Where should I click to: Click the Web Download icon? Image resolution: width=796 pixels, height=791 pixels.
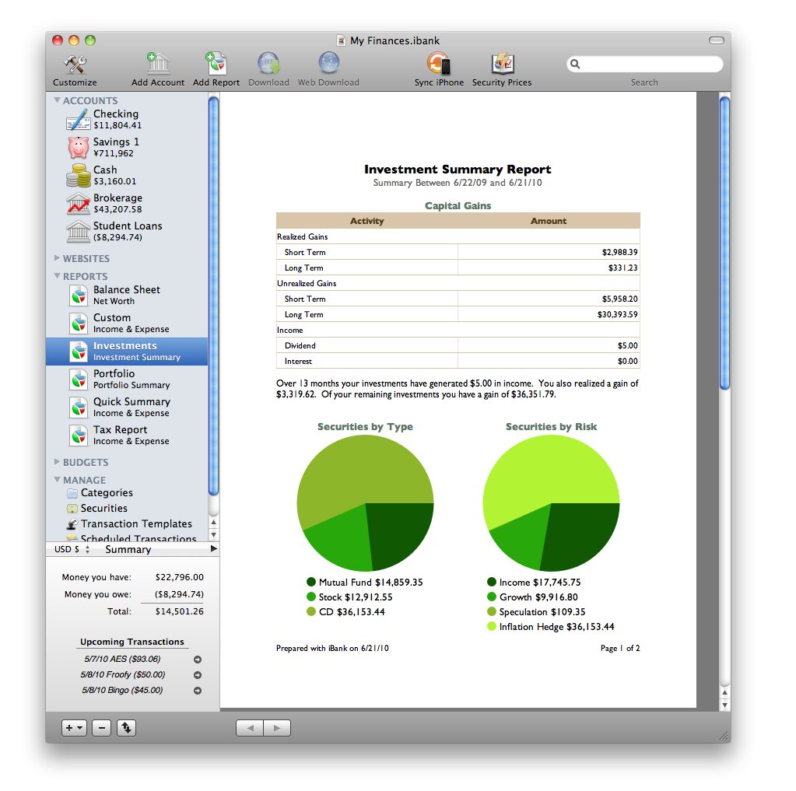328,64
